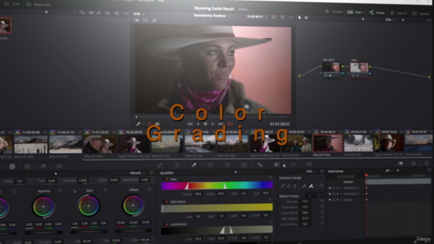This screenshot has height=244, width=434.
Task: Open the LUTs browser panel
Action: tap(12, 4)
